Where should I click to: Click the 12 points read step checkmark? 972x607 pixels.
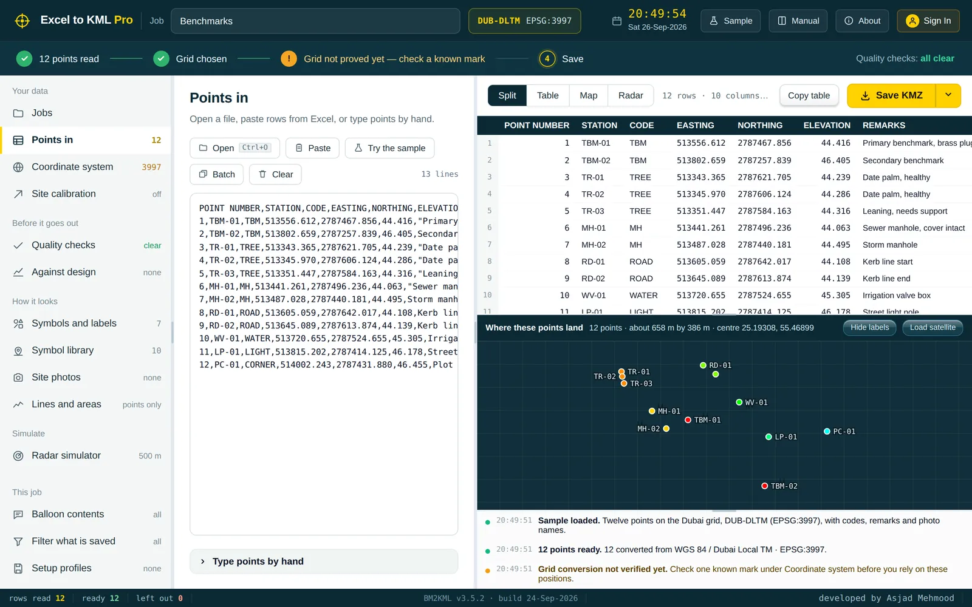(24, 59)
